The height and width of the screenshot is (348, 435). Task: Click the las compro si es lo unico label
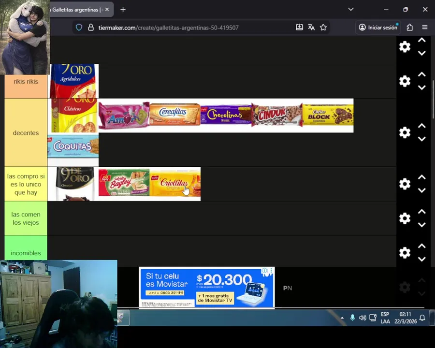[26, 184]
